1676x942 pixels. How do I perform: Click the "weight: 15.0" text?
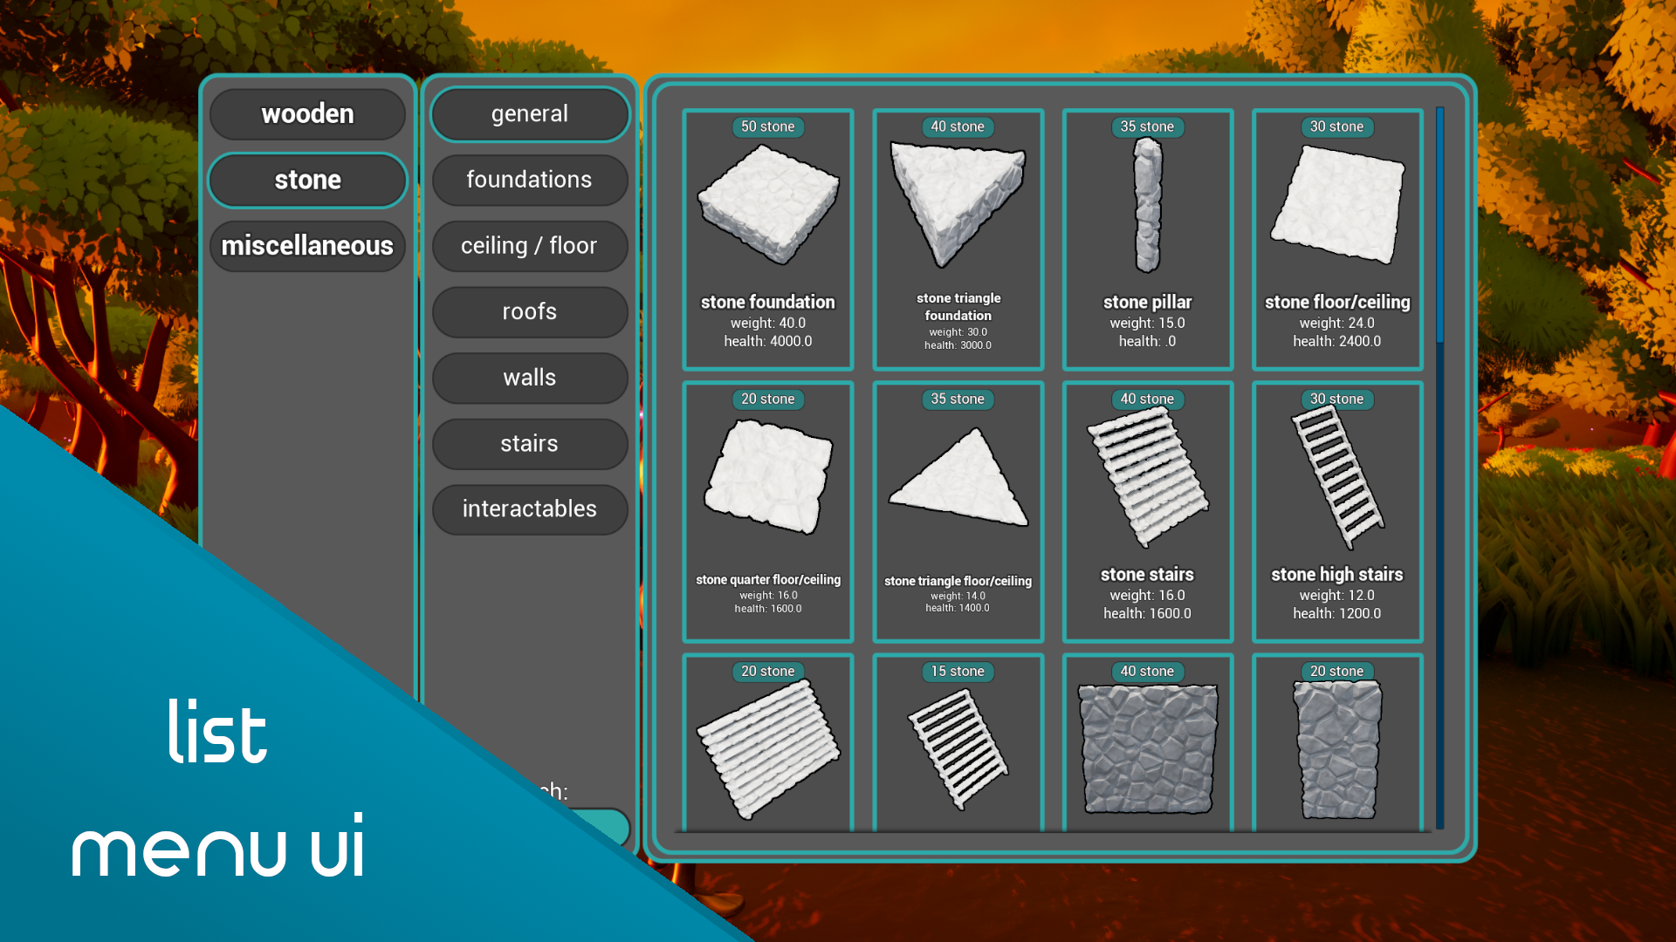[x=1148, y=324]
